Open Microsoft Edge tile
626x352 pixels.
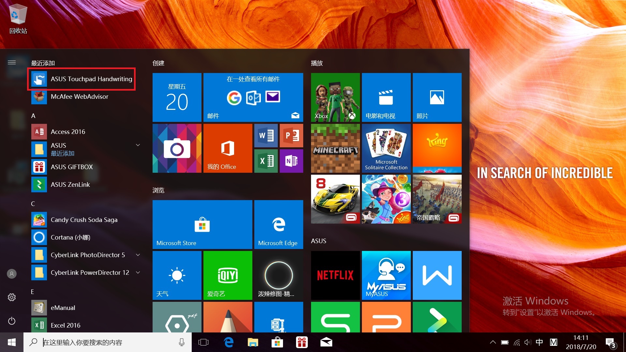(x=279, y=225)
